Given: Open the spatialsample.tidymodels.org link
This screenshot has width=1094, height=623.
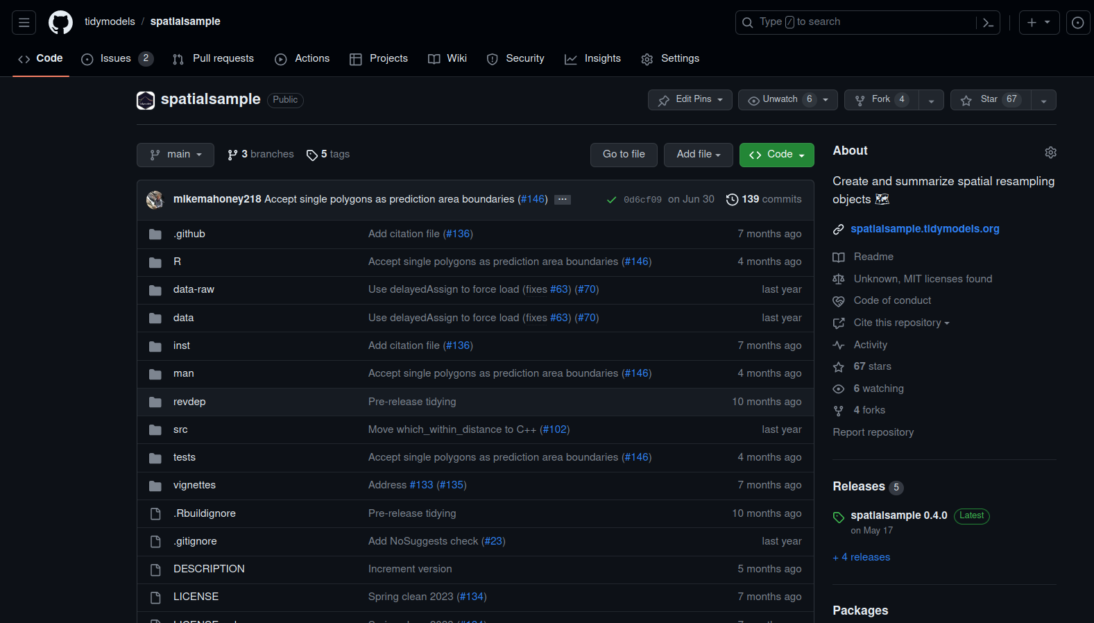Looking at the screenshot, I should pyautogui.click(x=925, y=229).
